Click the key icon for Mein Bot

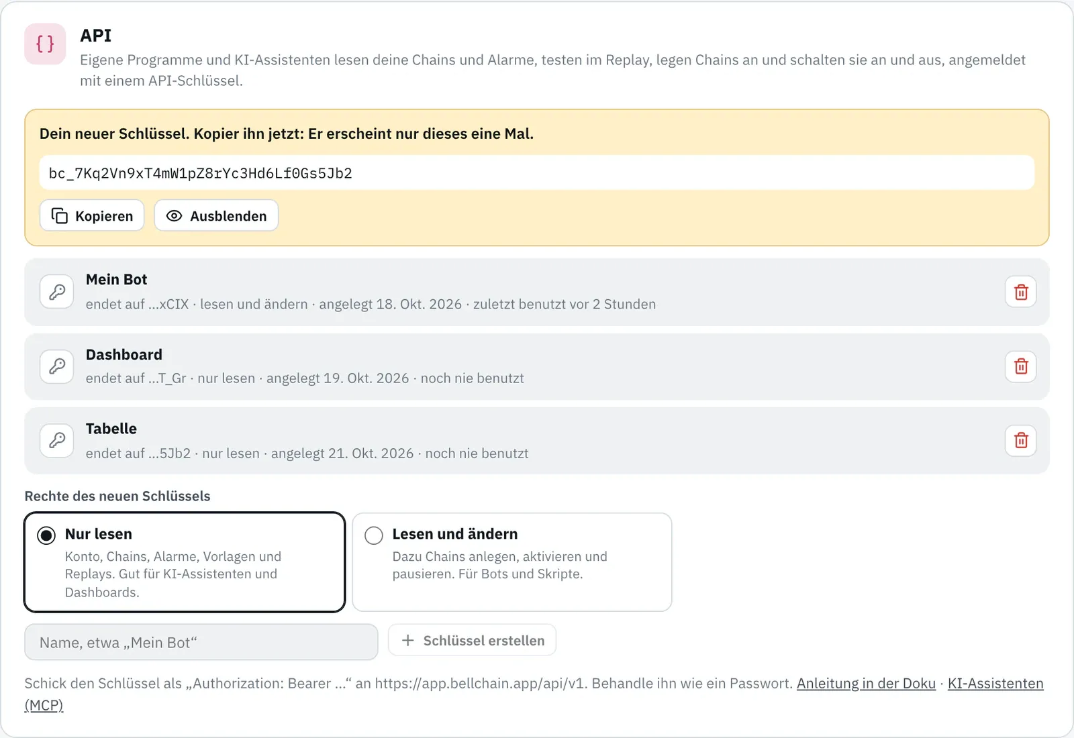tap(57, 292)
